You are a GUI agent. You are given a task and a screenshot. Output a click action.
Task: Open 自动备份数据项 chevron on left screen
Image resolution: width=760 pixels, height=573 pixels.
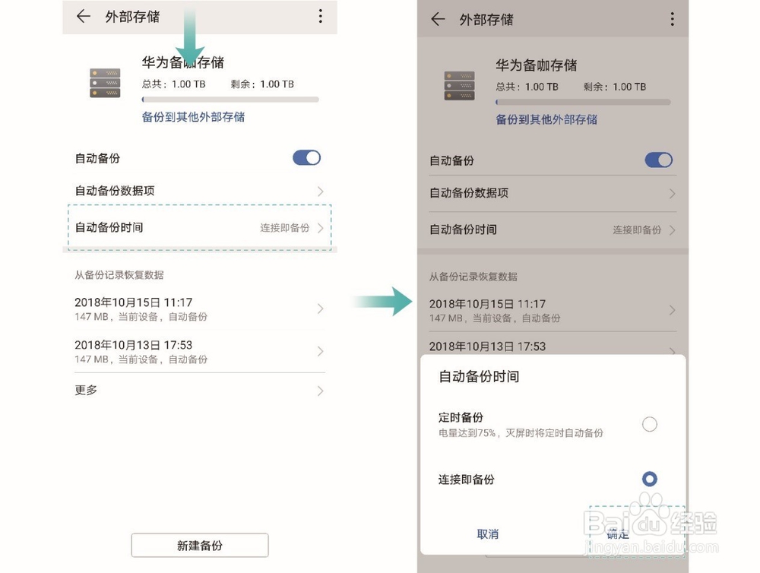pyautogui.click(x=321, y=191)
